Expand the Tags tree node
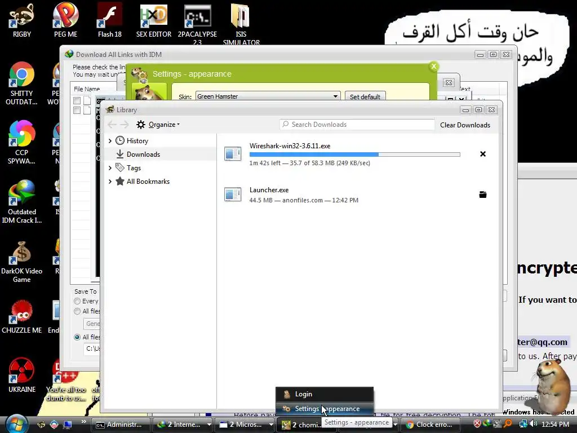Viewport: 577px width, 433px height. [110, 168]
